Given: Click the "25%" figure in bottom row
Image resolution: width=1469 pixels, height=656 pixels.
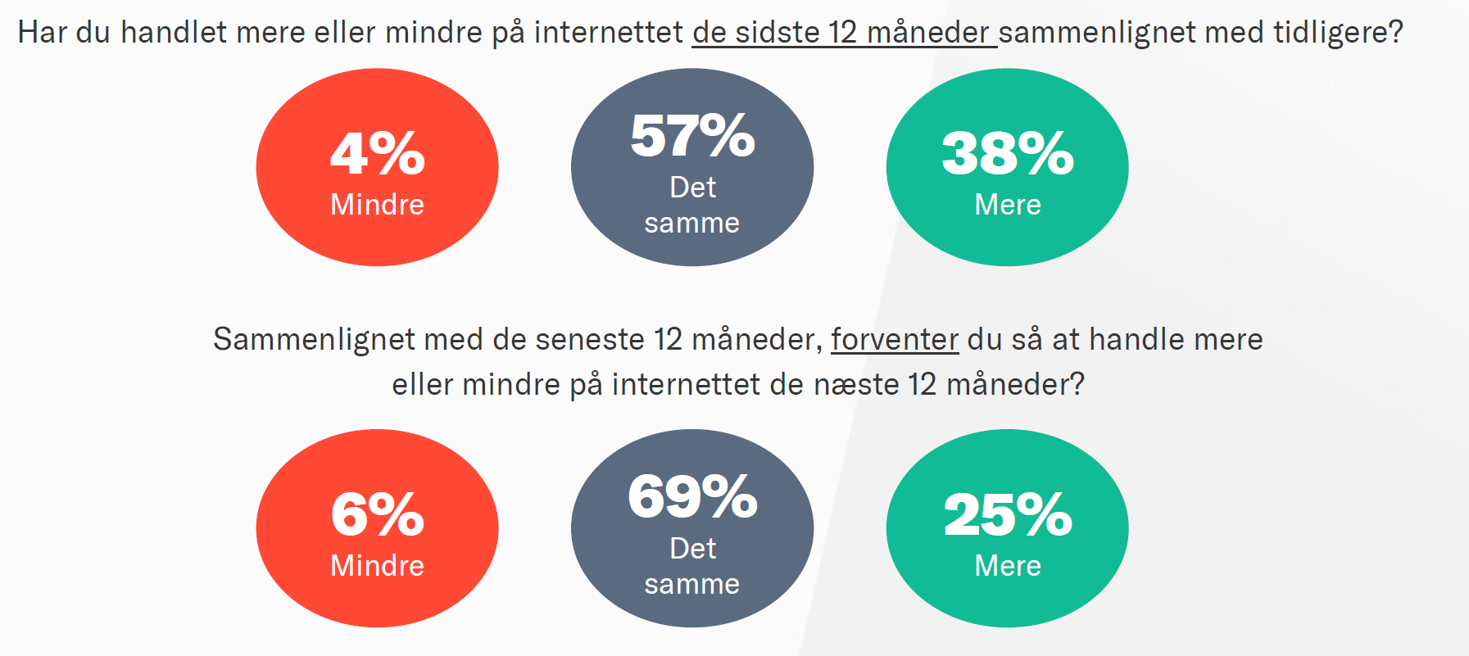Looking at the screenshot, I should click(1007, 514).
